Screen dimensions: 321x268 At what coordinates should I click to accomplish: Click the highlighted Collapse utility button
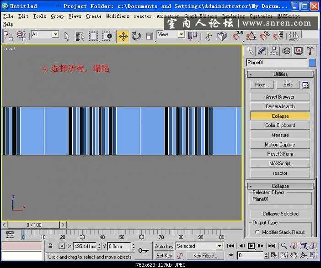[280, 116]
